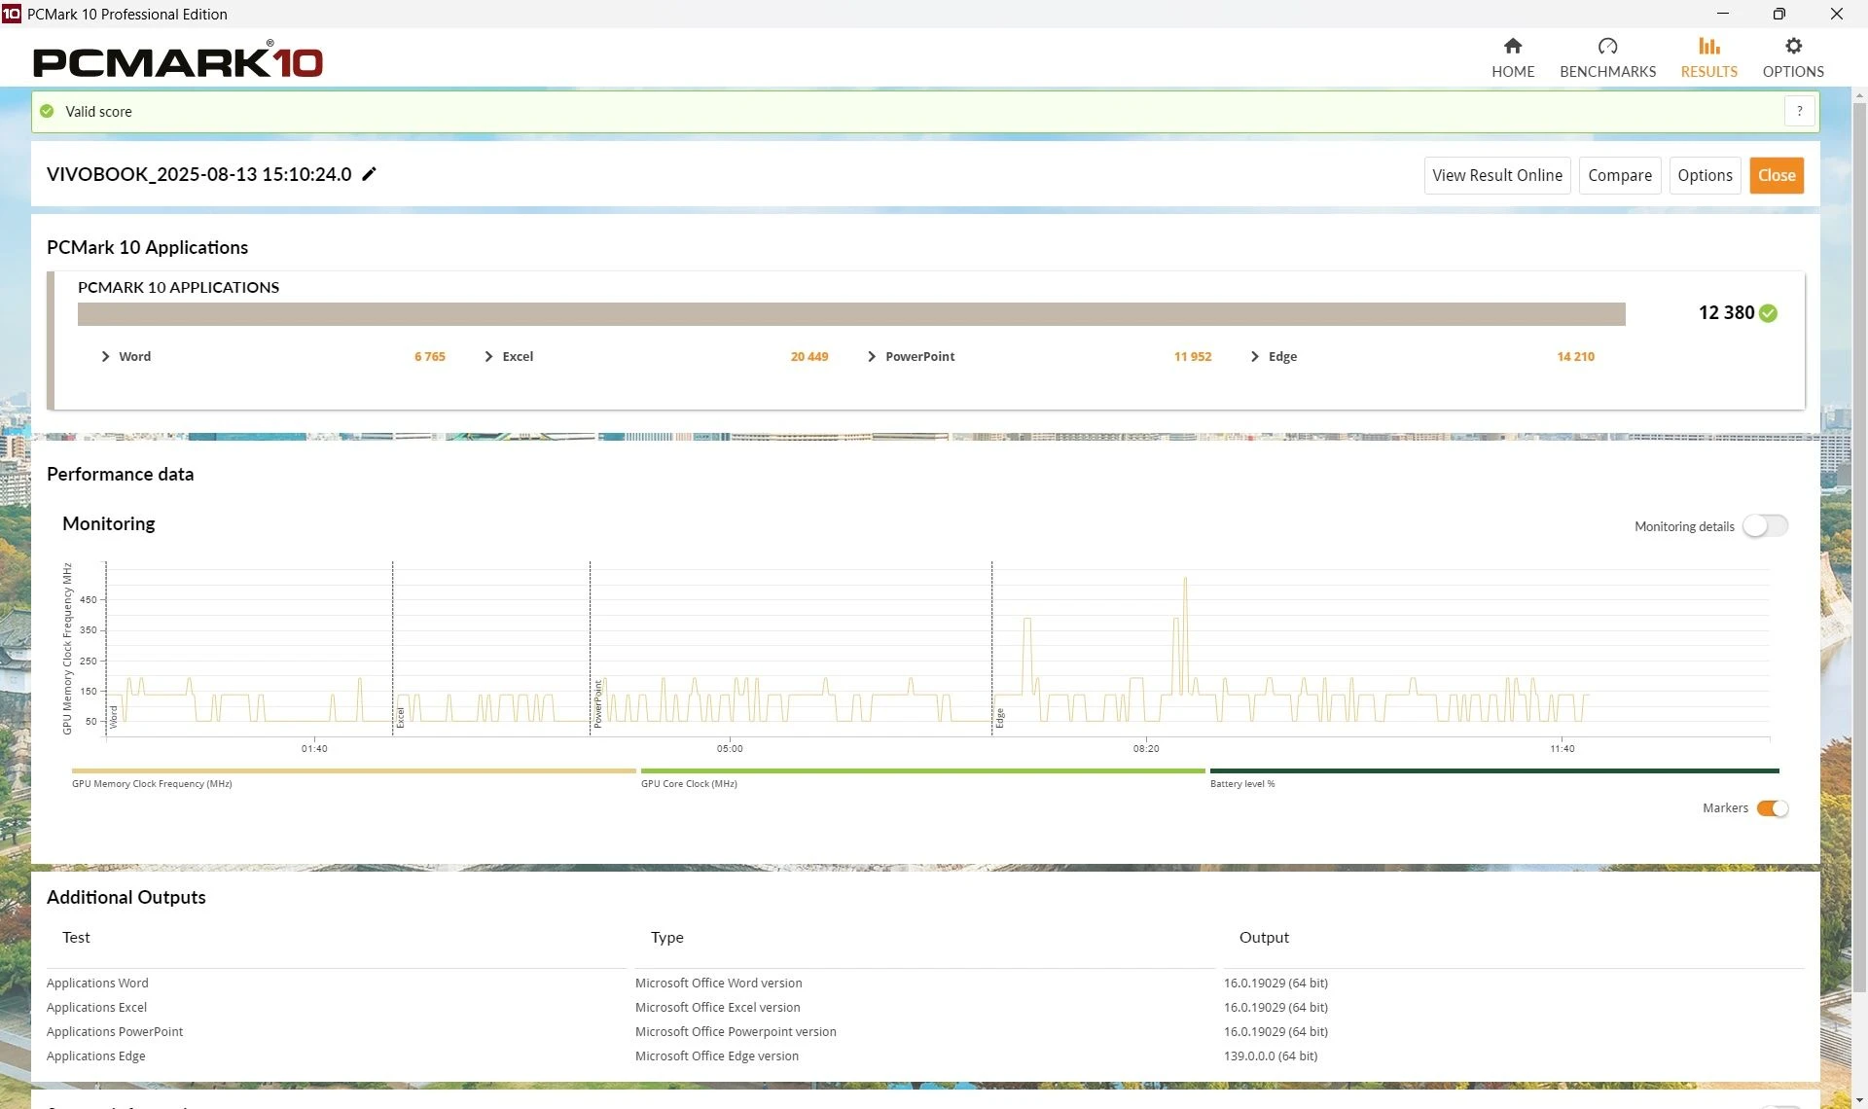1868x1109 pixels.
Task: Click the result Options button
Action: point(1705,175)
